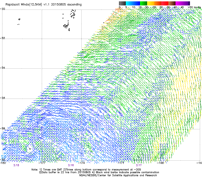Click the brown 35-40 knots color swatch
Screen dimensions: 202x177
(x=172, y=3)
